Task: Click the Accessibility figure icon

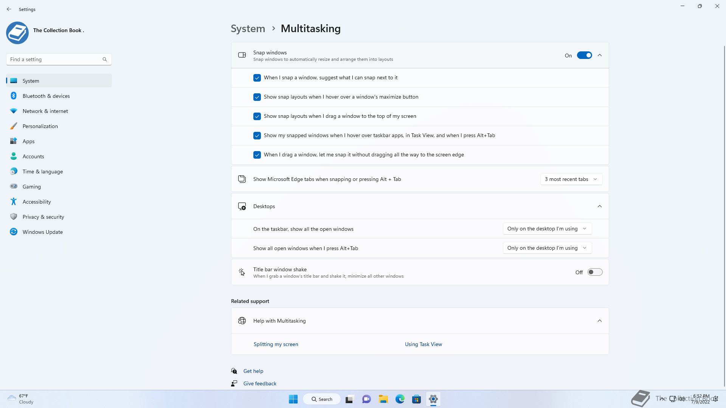Action: pos(14,202)
